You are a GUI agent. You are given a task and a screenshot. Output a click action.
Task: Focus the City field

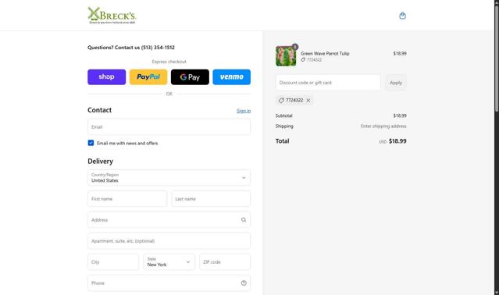click(x=113, y=262)
